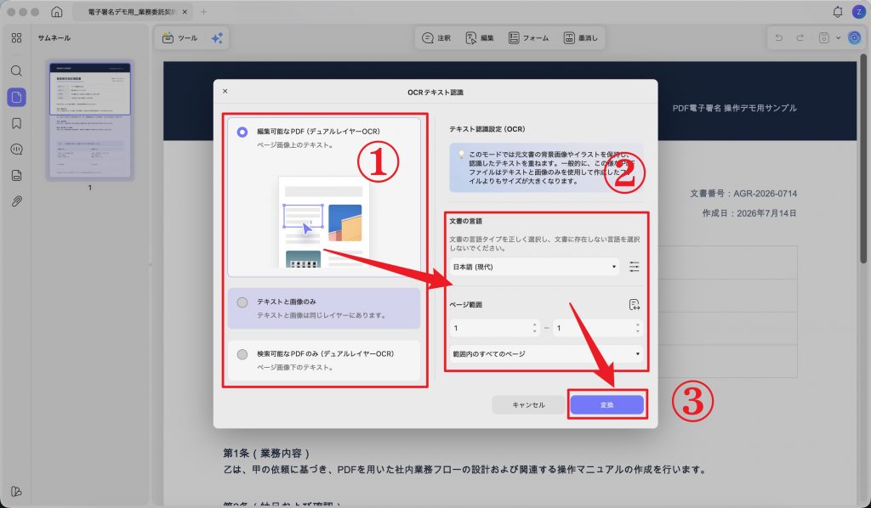Open the ツール tools menu

pos(179,37)
